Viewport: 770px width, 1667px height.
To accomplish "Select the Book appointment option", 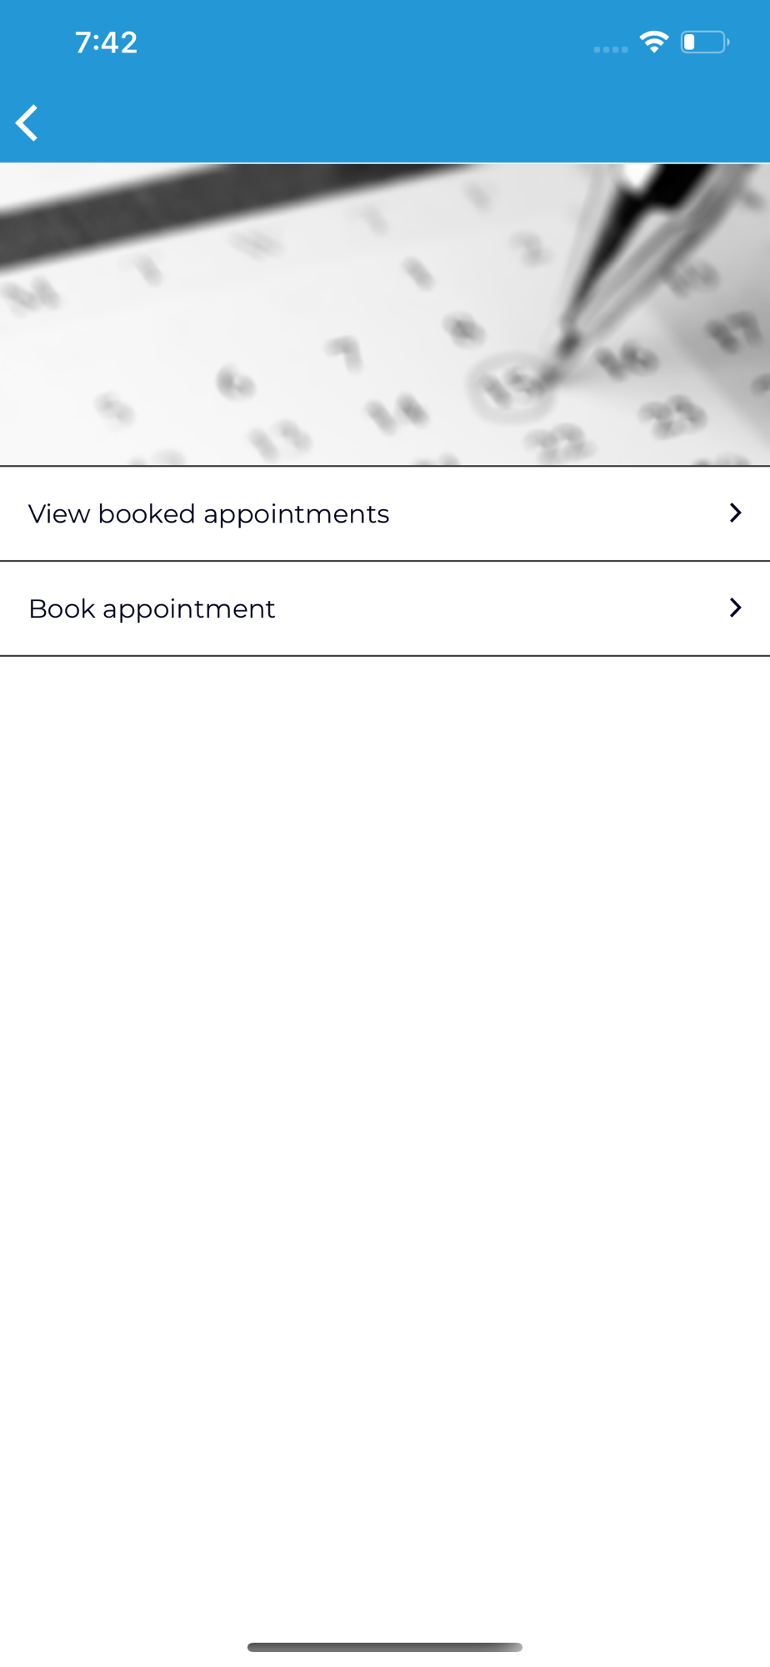I will 152,608.
